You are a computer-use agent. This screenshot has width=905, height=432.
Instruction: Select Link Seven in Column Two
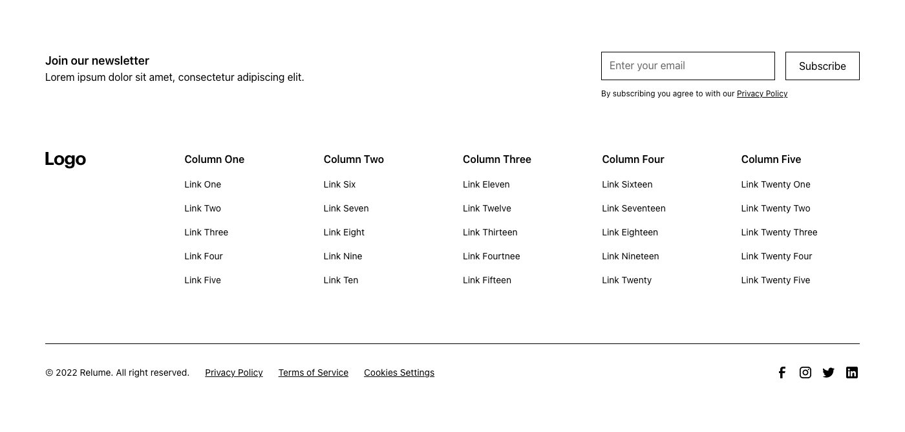pyautogui.click(x=346, y=208)
